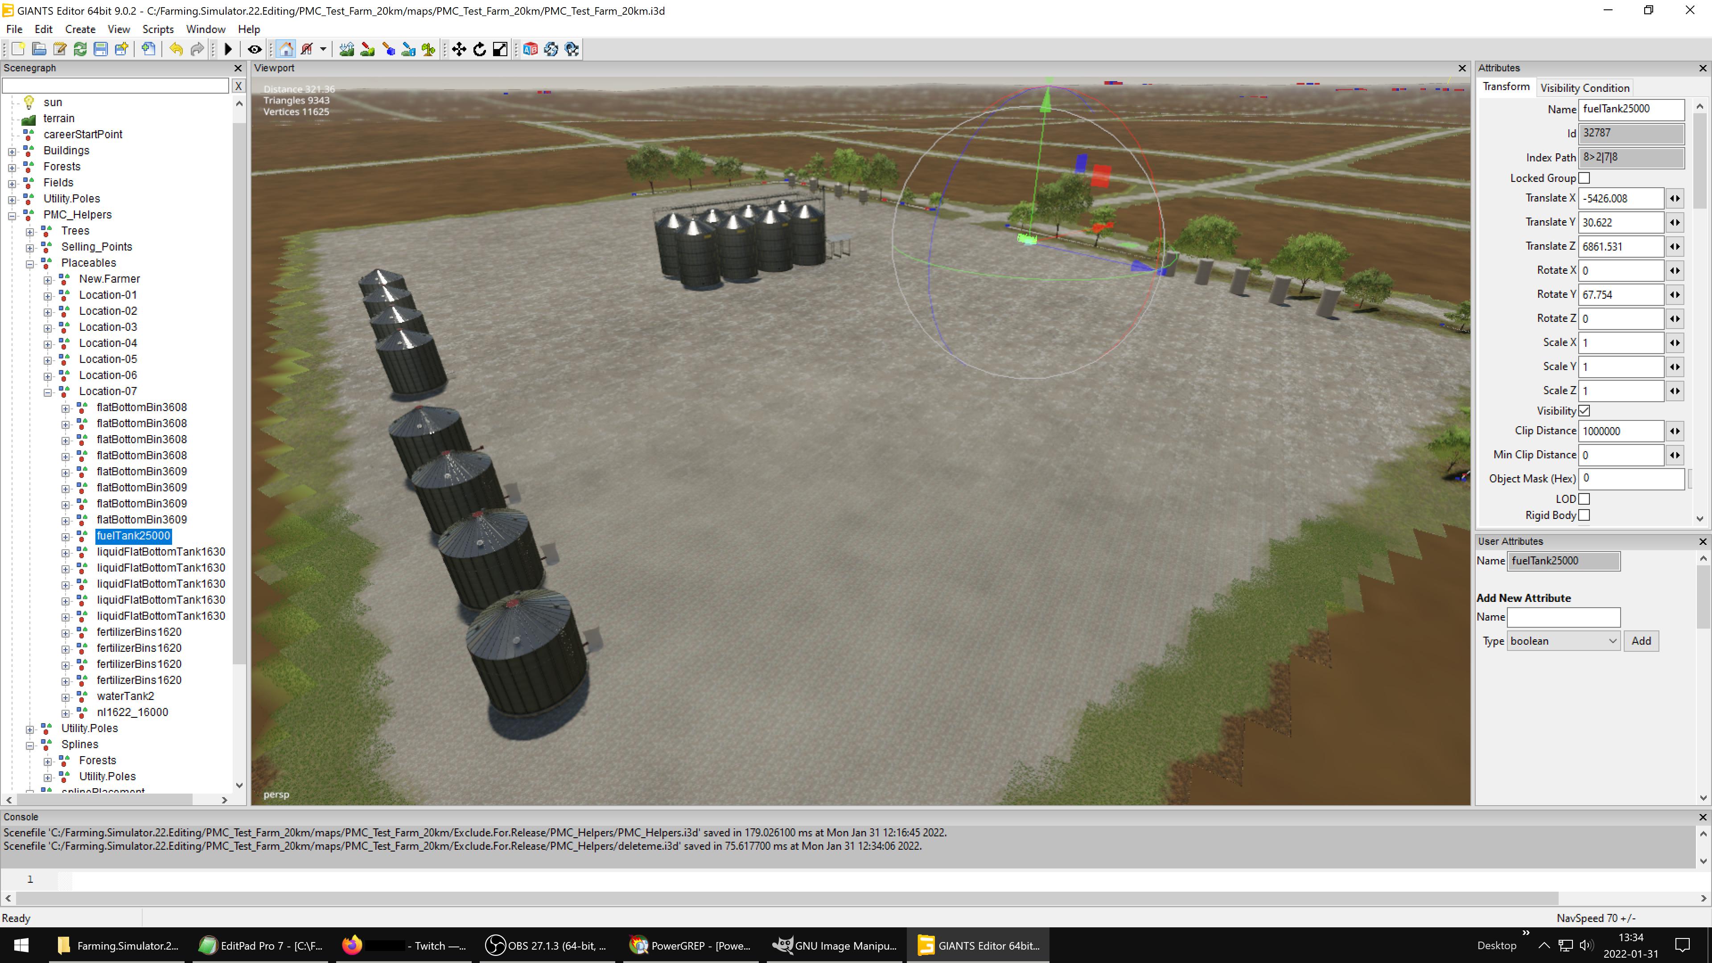Click the Add attribute button

click(1641, 642)
